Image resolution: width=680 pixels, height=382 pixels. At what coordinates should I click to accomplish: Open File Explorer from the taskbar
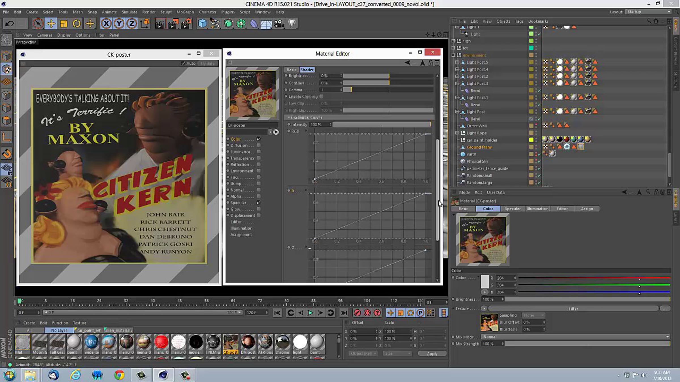30,375
